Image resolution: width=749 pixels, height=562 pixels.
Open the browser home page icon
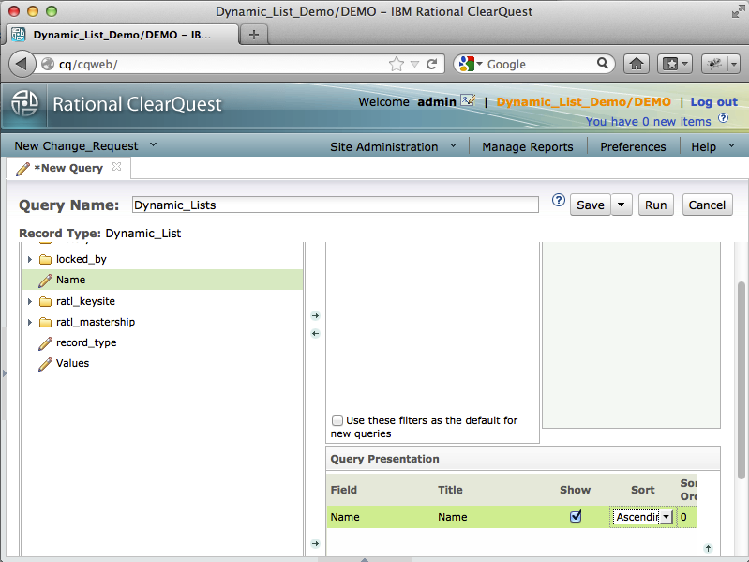point(637,64)
